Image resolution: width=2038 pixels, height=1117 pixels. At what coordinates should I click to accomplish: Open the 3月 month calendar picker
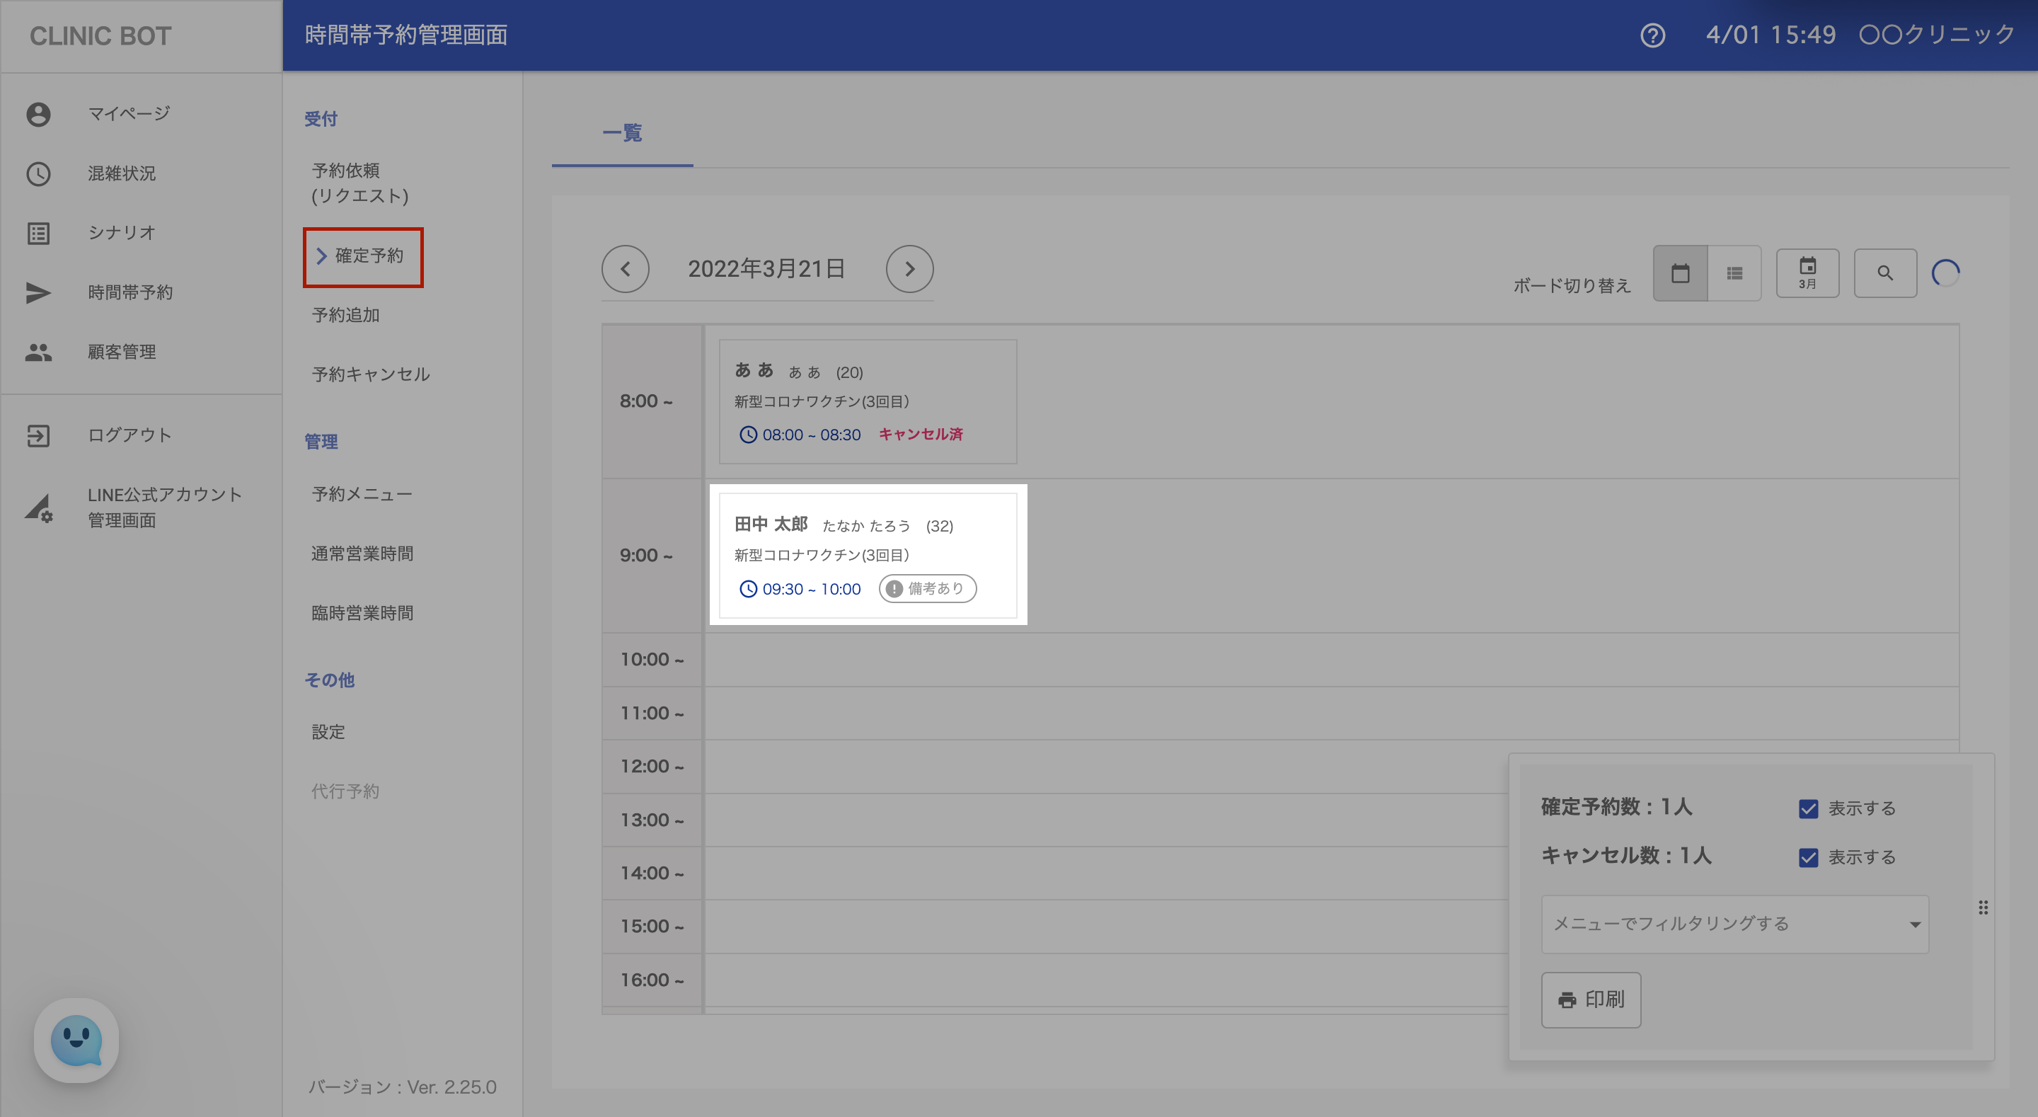click(1807, 273)
